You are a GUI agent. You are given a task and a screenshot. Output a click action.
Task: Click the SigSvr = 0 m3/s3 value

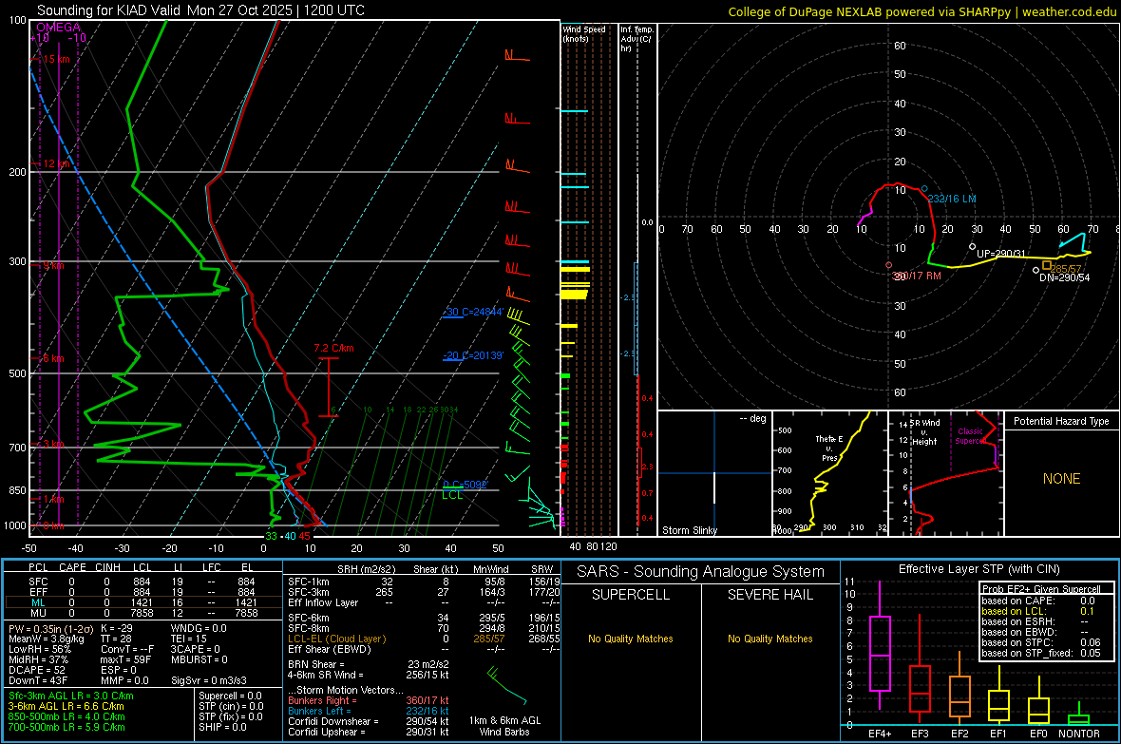tap(209, 680)
